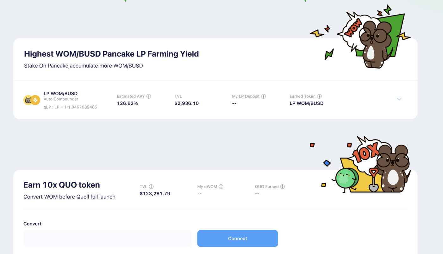Click the 126.62% estimated APY value
The image size is (443, 254).
coord(128,103)
